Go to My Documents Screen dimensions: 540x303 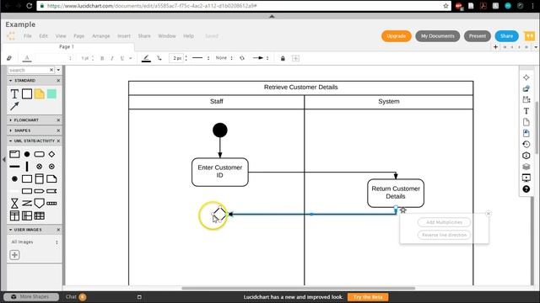tap(437, 35)
